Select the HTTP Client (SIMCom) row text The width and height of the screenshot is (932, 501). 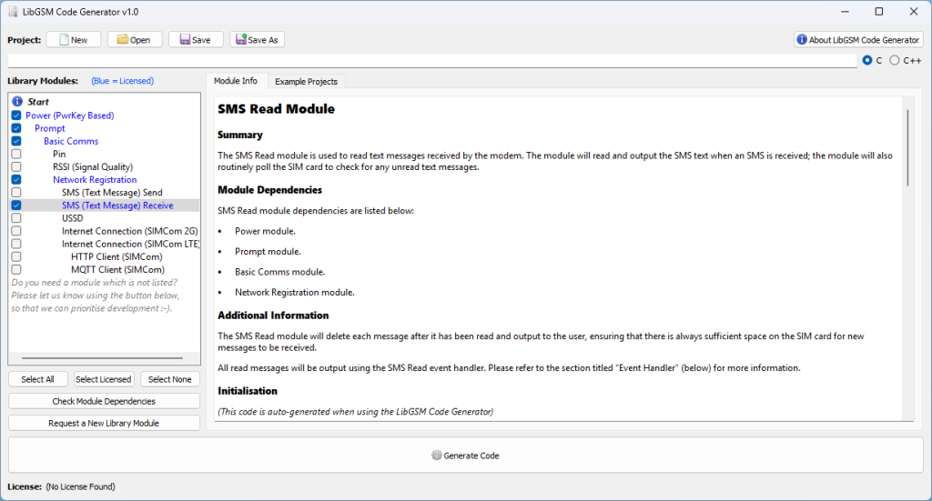[x=116, y=256]
